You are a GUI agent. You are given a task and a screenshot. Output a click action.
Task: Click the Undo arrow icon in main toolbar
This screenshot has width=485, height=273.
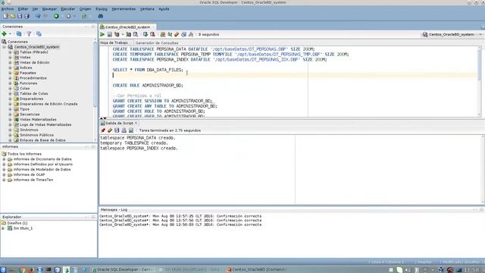pyautogui.click(x=38, y=16)
